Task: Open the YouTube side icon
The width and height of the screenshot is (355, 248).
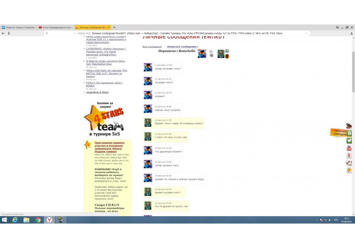Action: tap(349, 148)
